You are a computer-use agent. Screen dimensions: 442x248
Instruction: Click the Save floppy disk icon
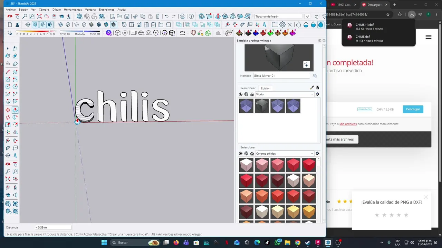coord(127,16)
